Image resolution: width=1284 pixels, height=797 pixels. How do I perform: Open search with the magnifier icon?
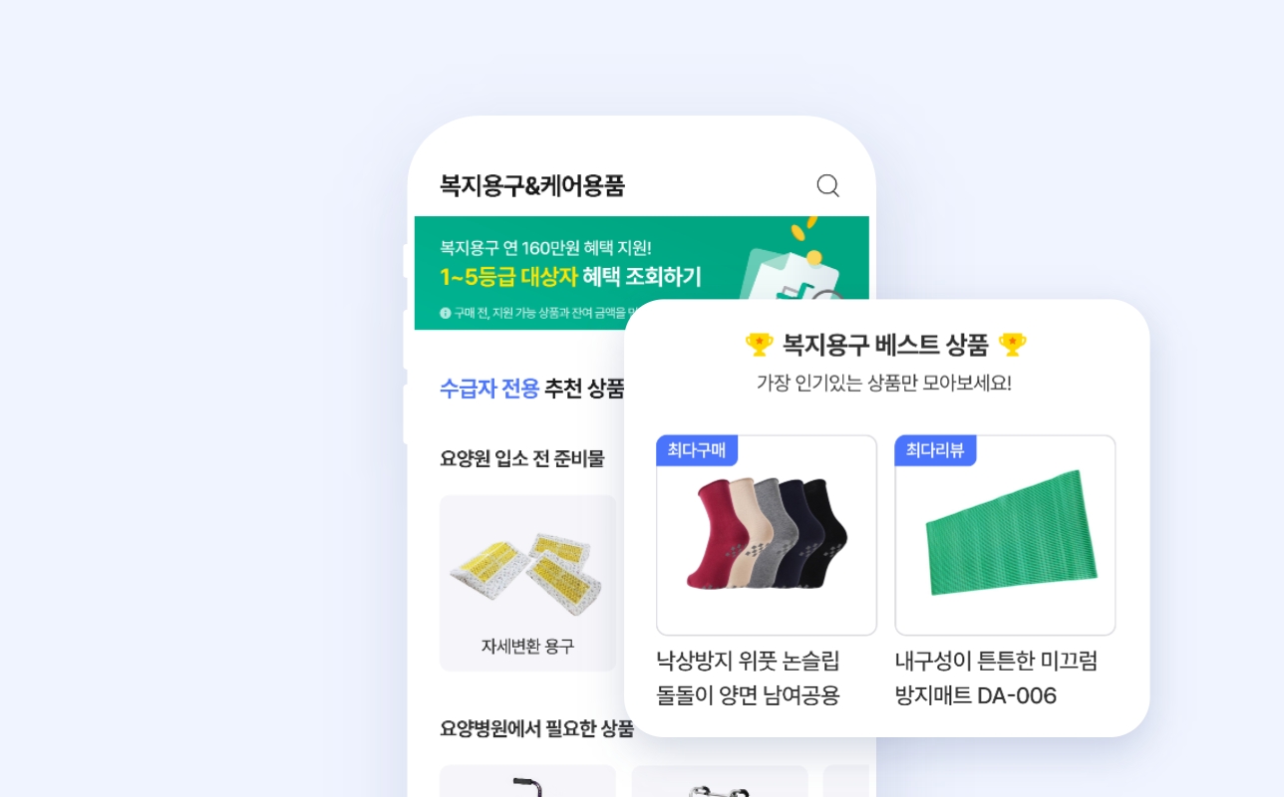[827, 186]
